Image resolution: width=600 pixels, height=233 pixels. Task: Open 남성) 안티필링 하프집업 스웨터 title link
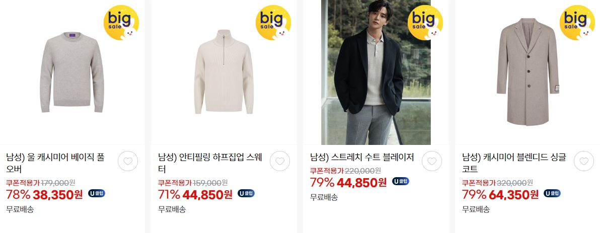click(x=210, y=163)
